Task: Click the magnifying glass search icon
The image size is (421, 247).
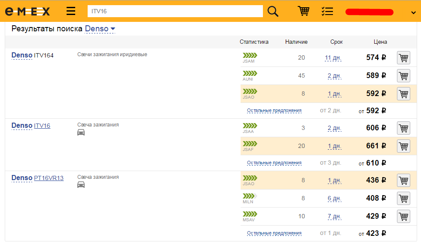Action: (273, 11)
